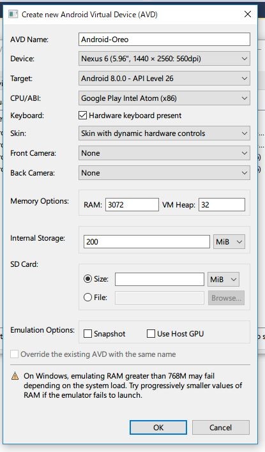Open the Back Camera dropdown

(x=164, y=172)
